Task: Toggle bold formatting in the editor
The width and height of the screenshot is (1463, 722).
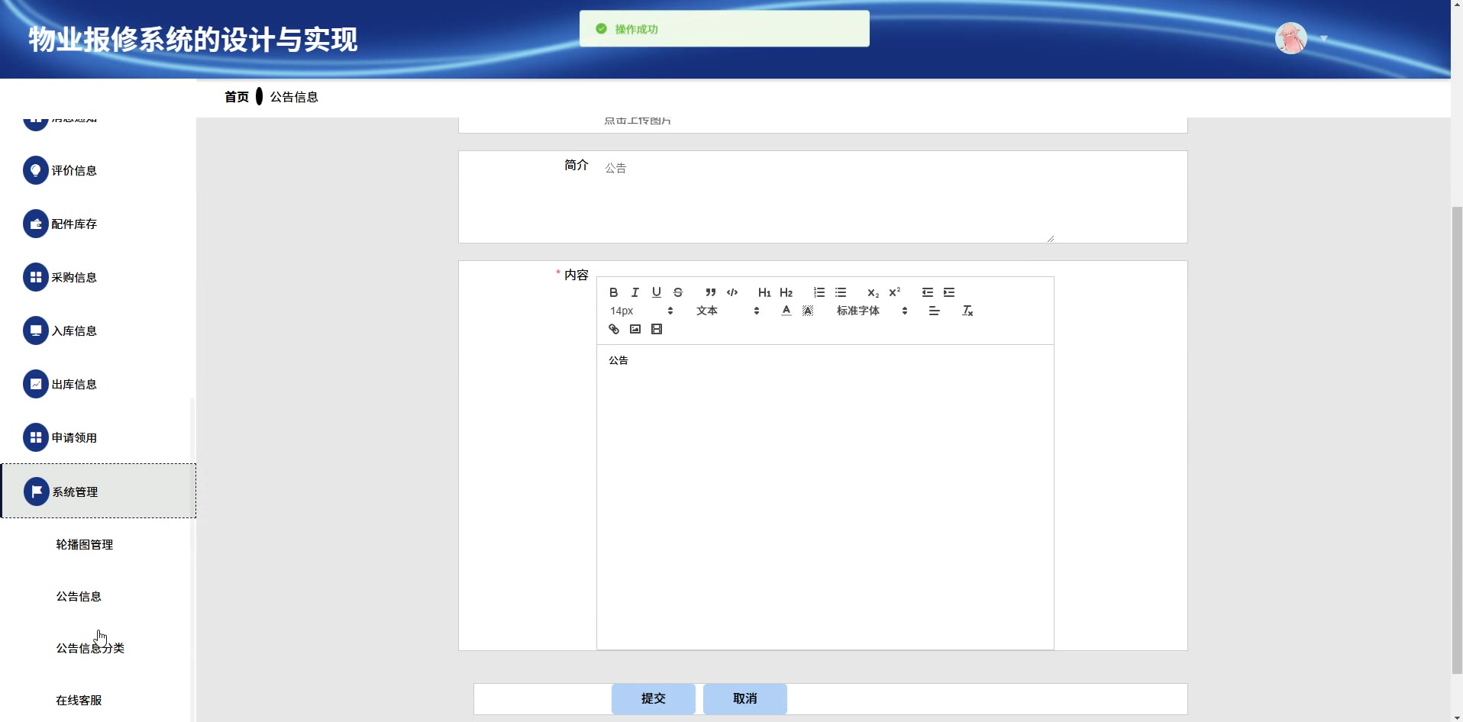Action: point(613,292)
